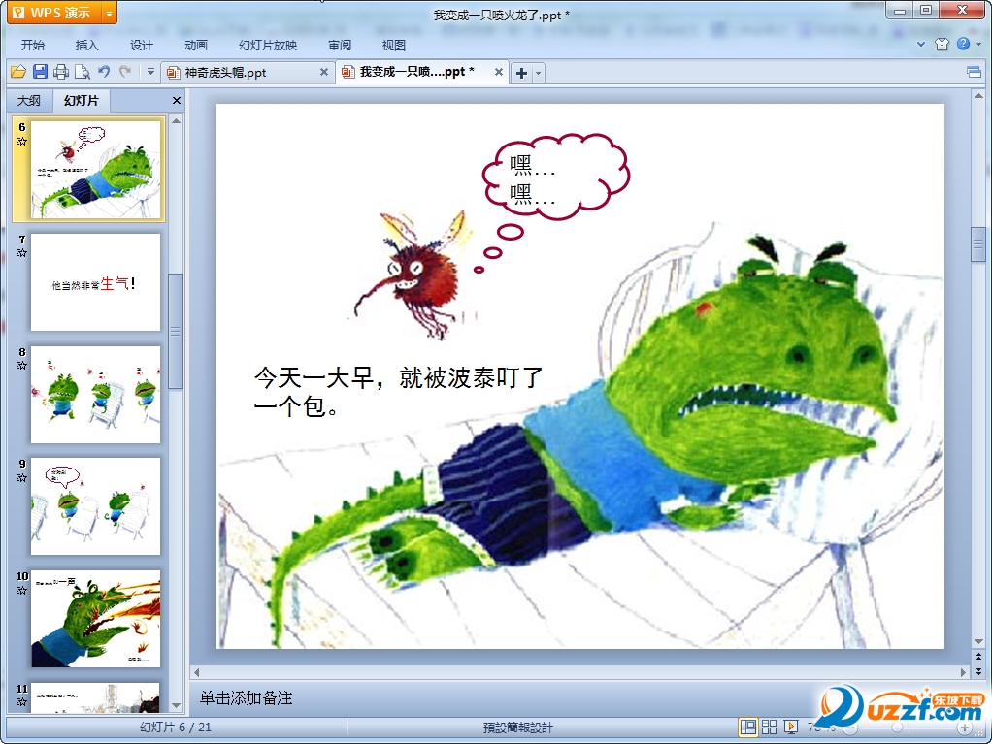
Task: Open the WPS 演示 application menu
Action: [53, 13]
